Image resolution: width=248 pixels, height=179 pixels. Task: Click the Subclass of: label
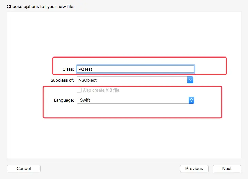[62, 80]
